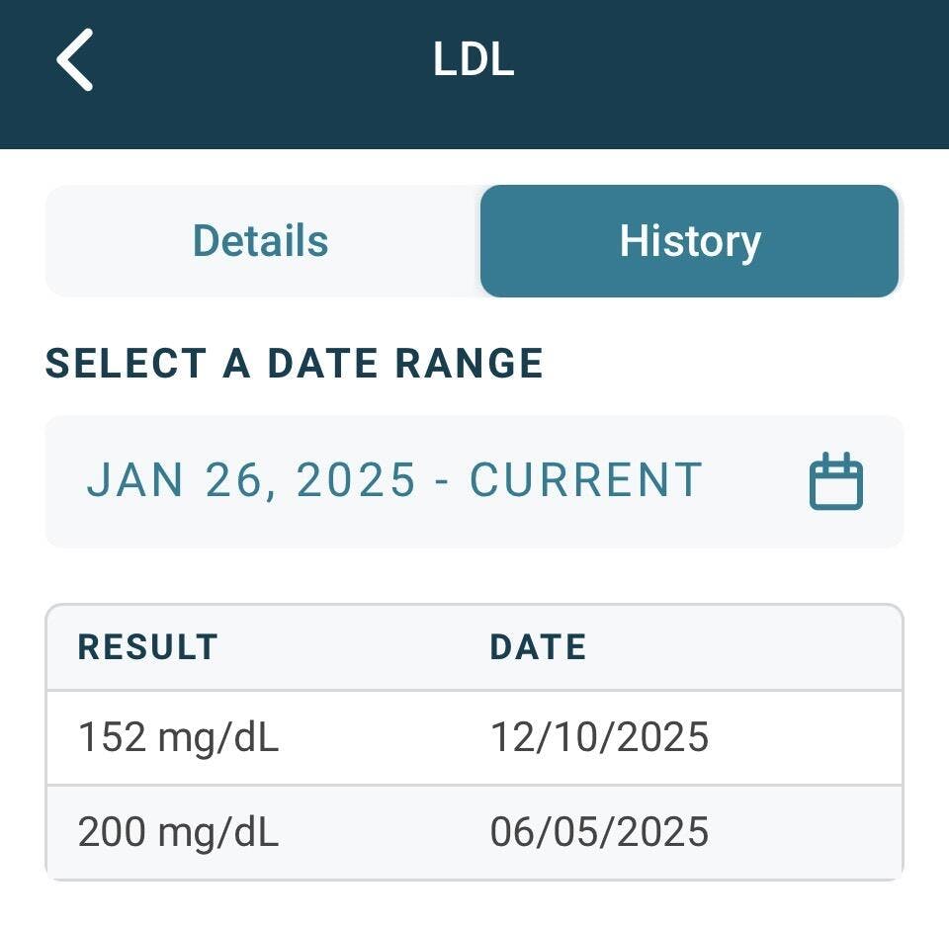Click the dash between range dates
The height and width of the screenshot is (926, 949).
point(443,481)
